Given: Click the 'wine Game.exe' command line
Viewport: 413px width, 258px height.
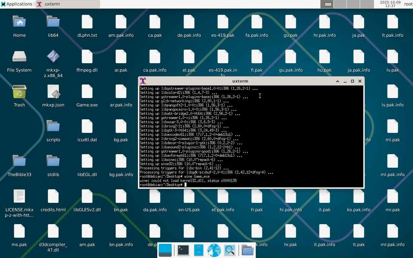Looking at the screenshot, I should point(175,176).
